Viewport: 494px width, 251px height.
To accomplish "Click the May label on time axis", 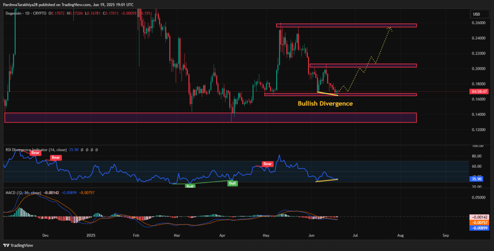I will click(x=266, y=236).
